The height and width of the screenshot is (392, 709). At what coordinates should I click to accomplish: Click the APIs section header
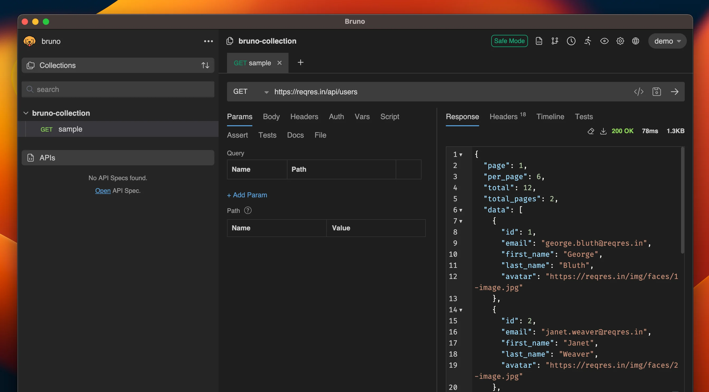tap(118, 158)
